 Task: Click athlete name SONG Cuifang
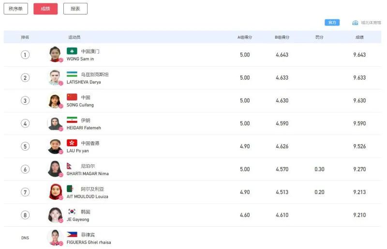80,105
